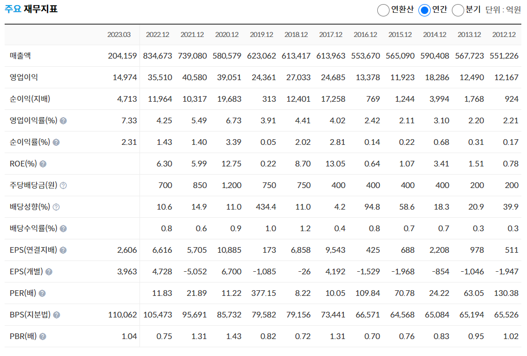Screen dimensions: 527x356
Task: Click the 매출액 row label
Action: tap(20, 55)
